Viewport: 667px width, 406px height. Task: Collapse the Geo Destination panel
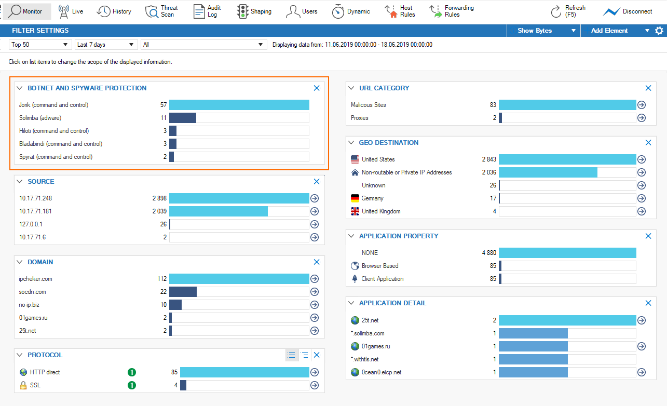tap(351, 143)
